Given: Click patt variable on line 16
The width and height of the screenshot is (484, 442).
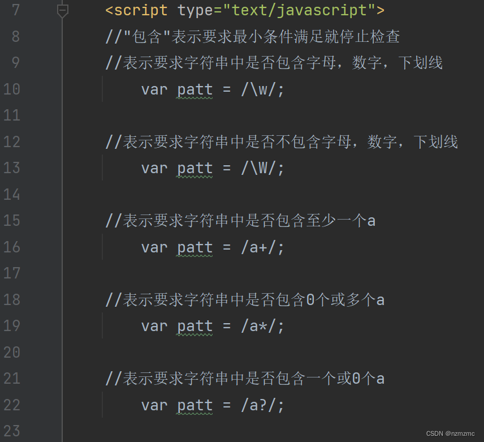Looking at the screenshot, I should pos(195,248).
